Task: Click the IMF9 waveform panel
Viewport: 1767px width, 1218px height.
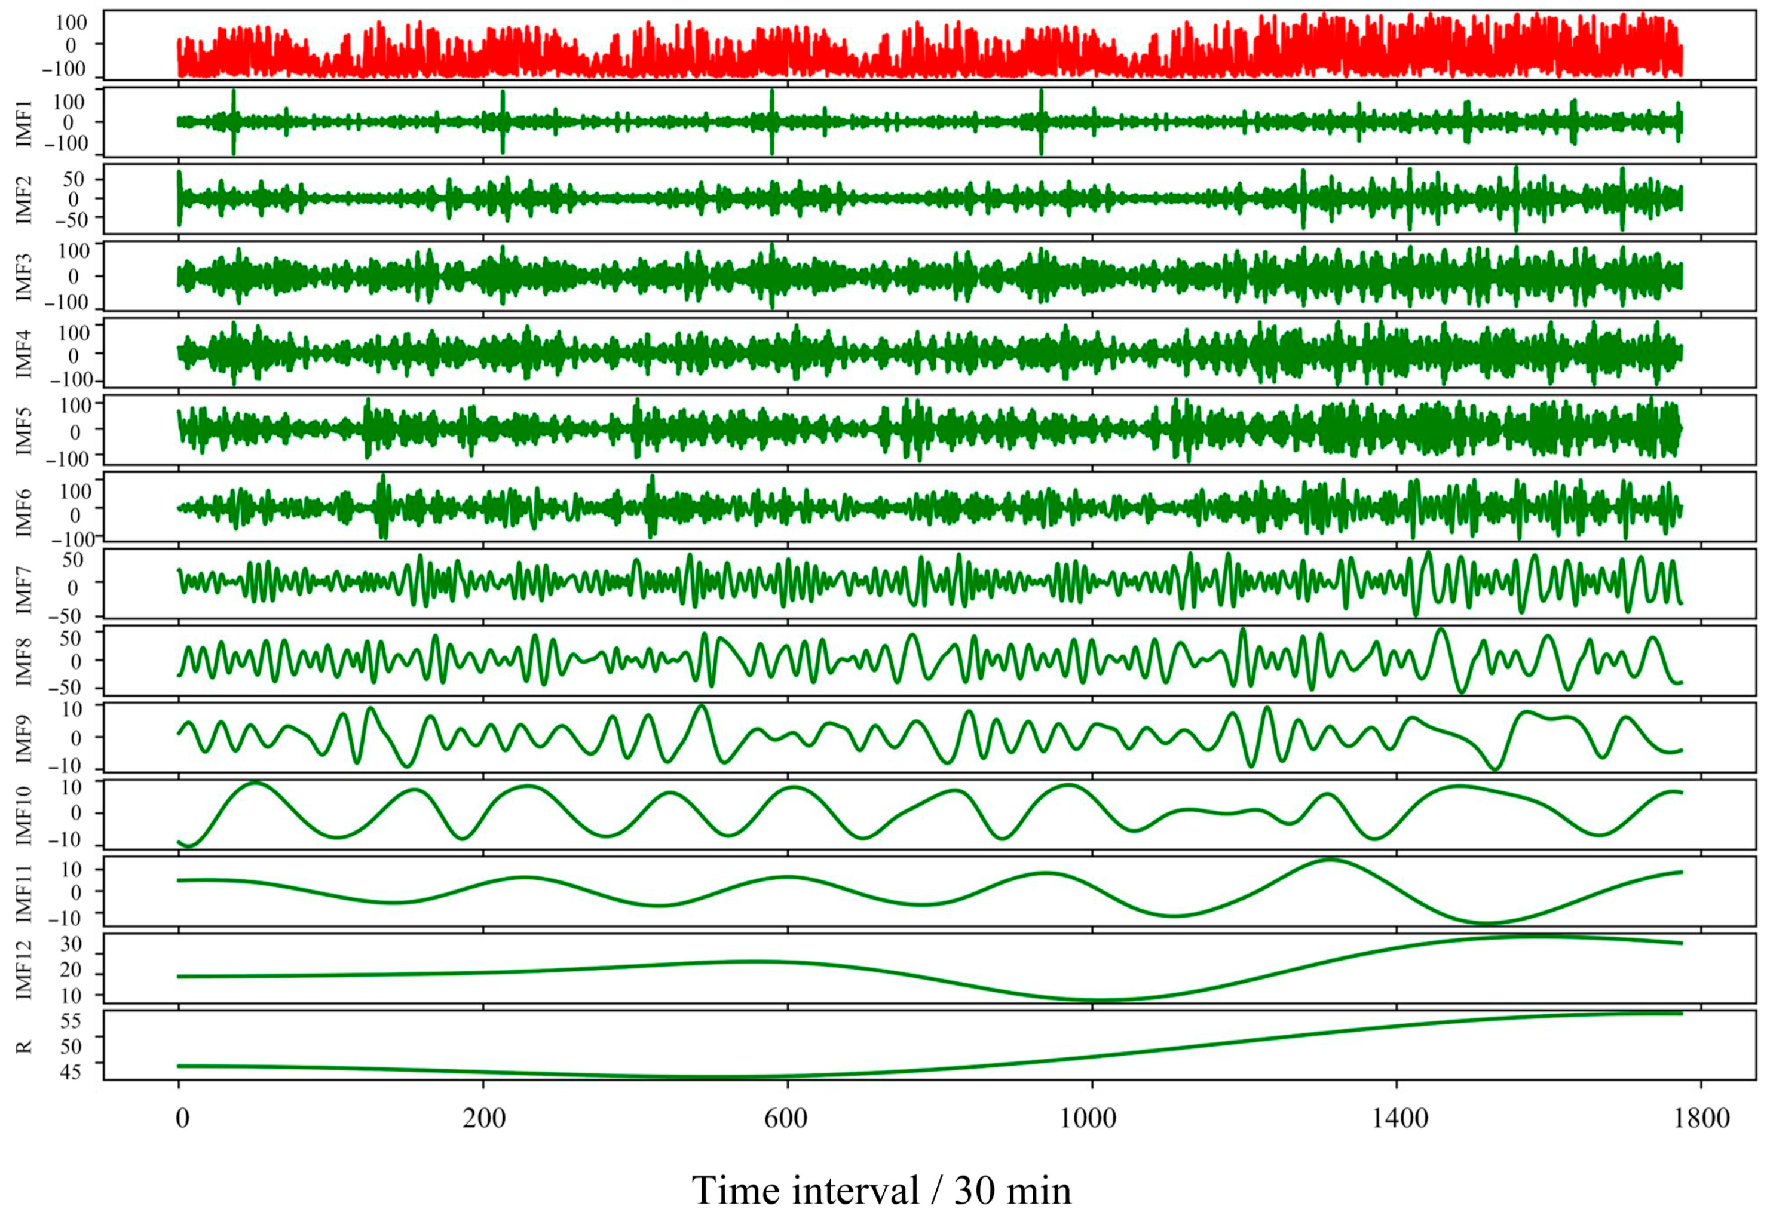Action: pos(929,737)
